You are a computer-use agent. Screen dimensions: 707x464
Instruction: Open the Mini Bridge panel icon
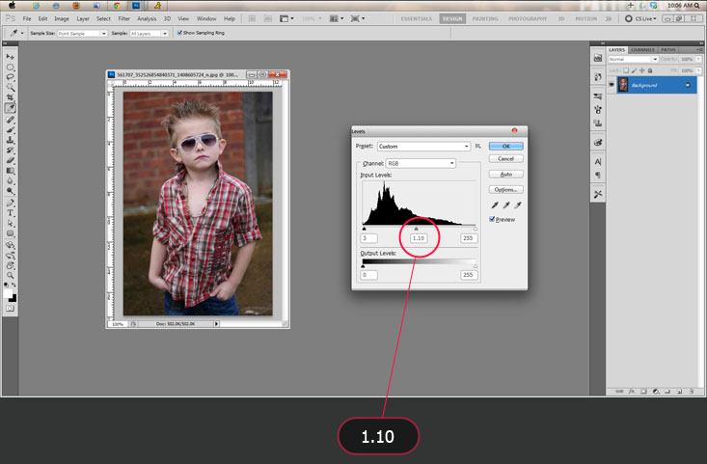tap(598, 58)
